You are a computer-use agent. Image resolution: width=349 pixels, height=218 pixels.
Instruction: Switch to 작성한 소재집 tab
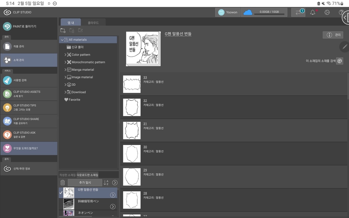pyautogui.click(x=68, y=175)
